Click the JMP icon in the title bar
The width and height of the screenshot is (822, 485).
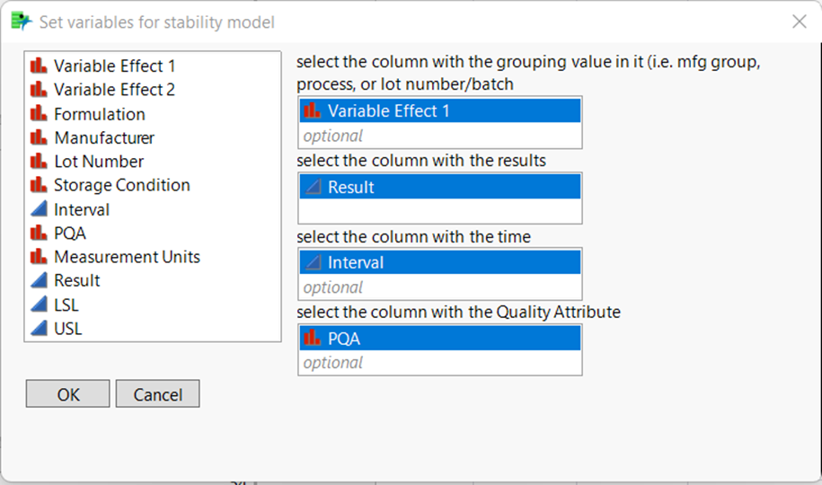(21, 22)
